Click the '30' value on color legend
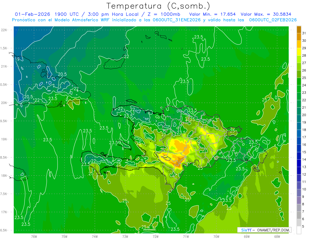The height and width of the screenshot is (240, 311). click(x=304, y=40)
